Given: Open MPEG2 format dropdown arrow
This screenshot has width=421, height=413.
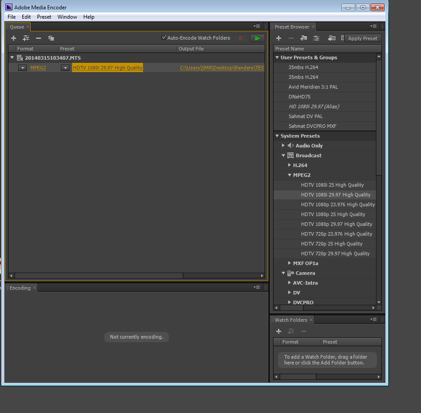Looking at the screenshot, I should (23, 68).
